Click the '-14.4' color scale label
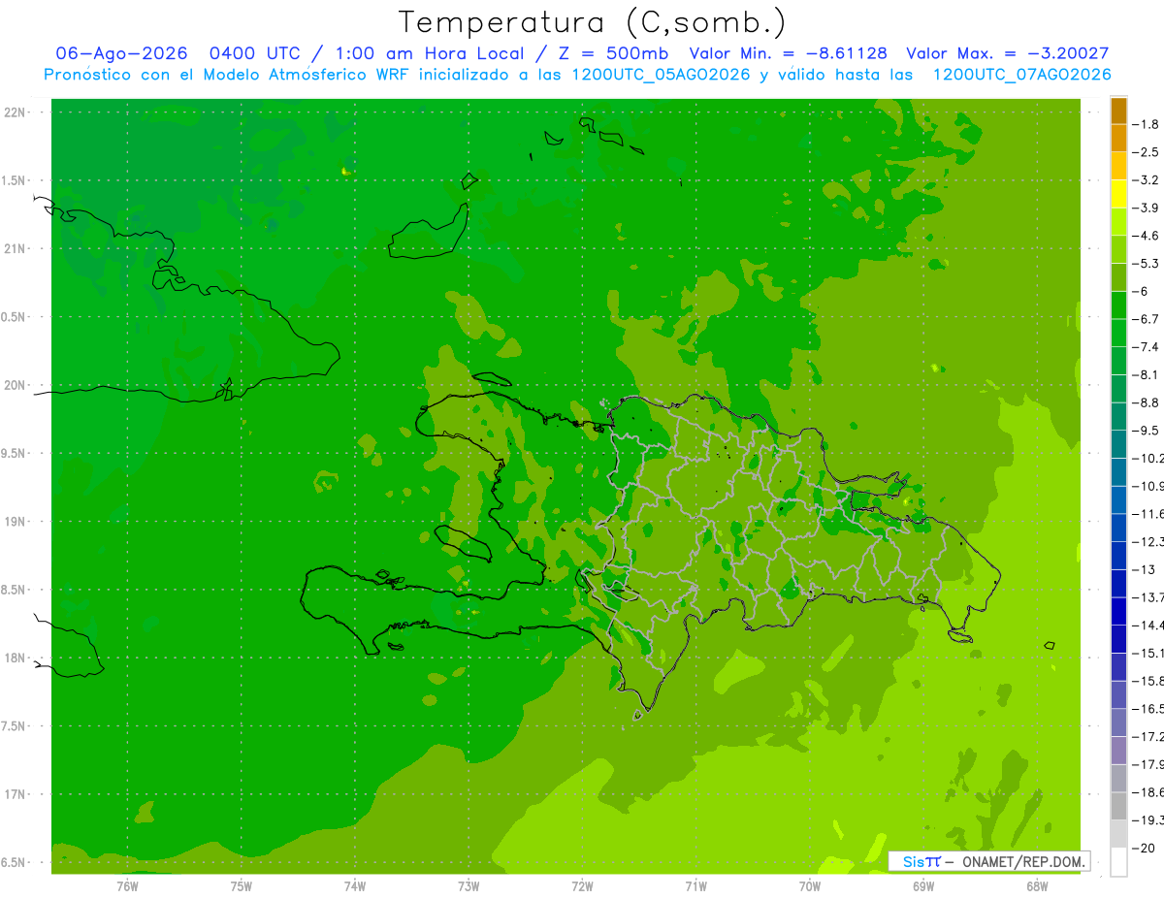The image size is (1164, 899). pos(1148,626)
